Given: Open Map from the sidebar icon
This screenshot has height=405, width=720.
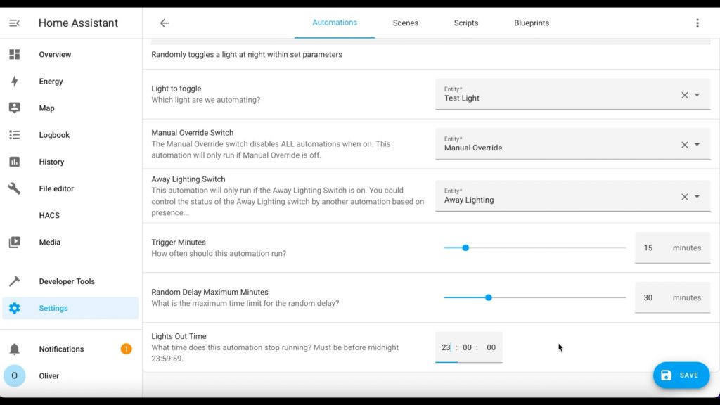Looking at the screenshot, I should click(14, 108).
